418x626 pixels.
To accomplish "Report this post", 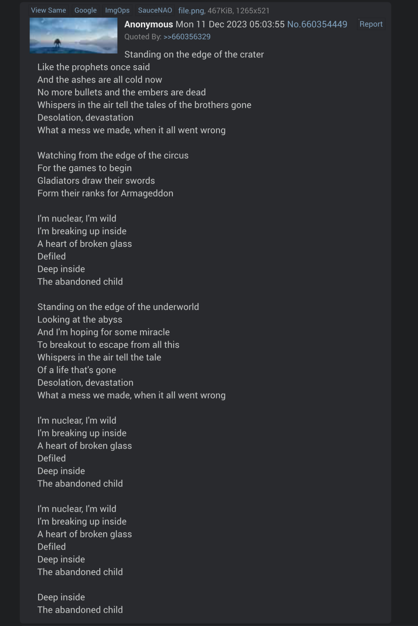I will coord(371,24).
